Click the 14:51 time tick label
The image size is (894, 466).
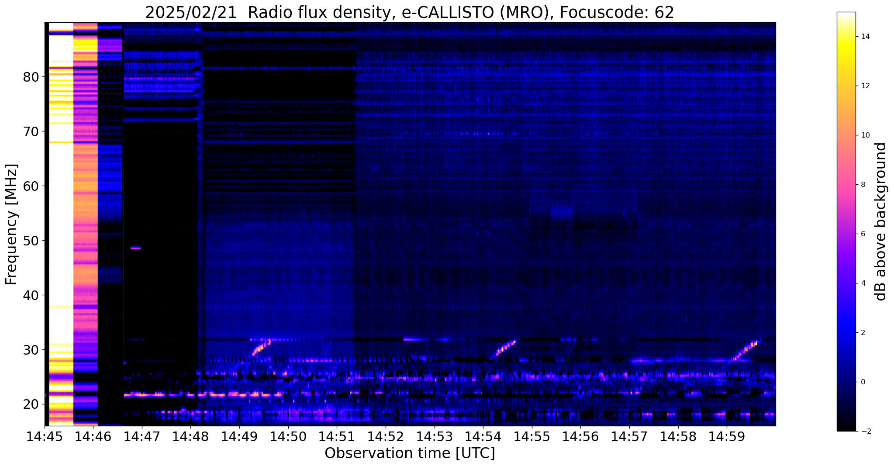337,437
